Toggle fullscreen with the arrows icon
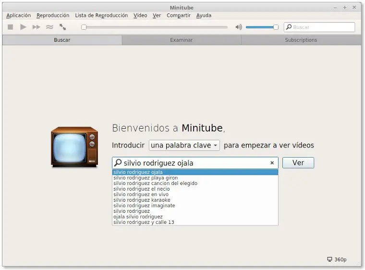 click(x=62, y=27)
